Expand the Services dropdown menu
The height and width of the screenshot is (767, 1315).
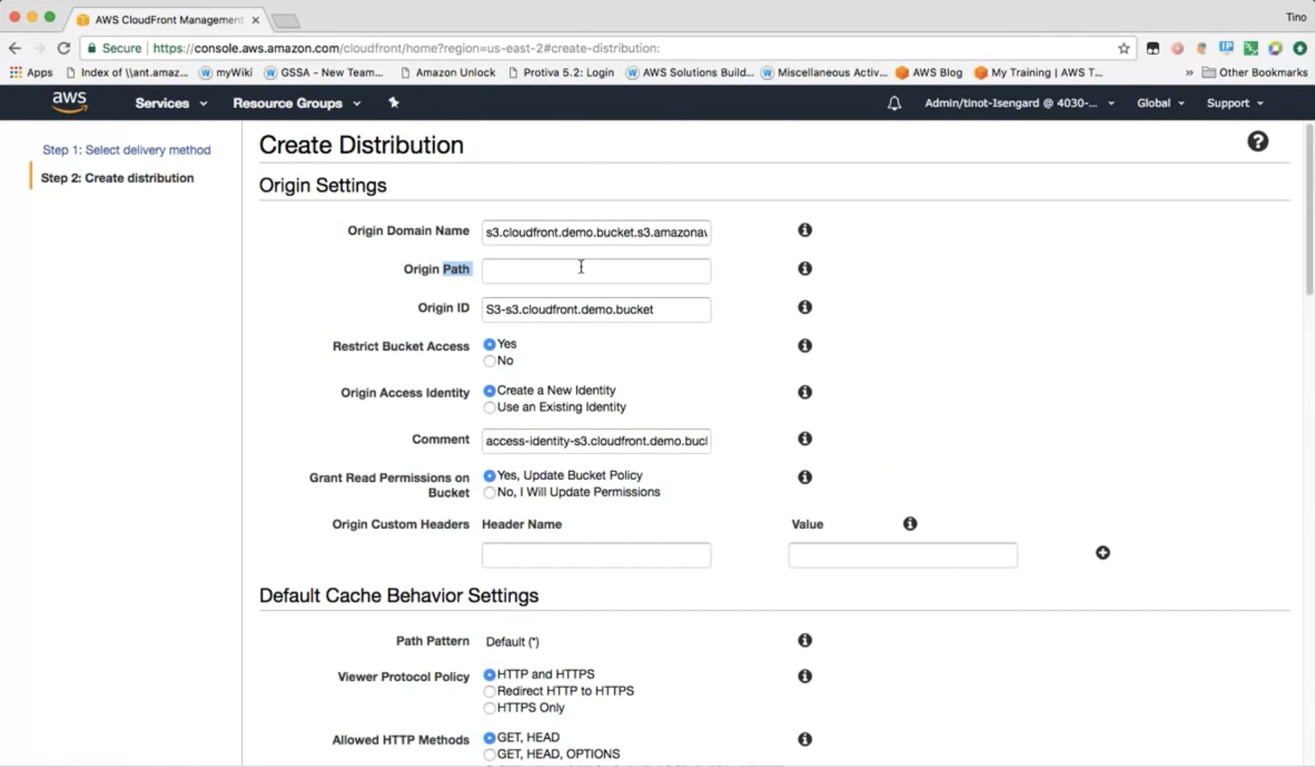pyautogui.click(x=171, y=103)
